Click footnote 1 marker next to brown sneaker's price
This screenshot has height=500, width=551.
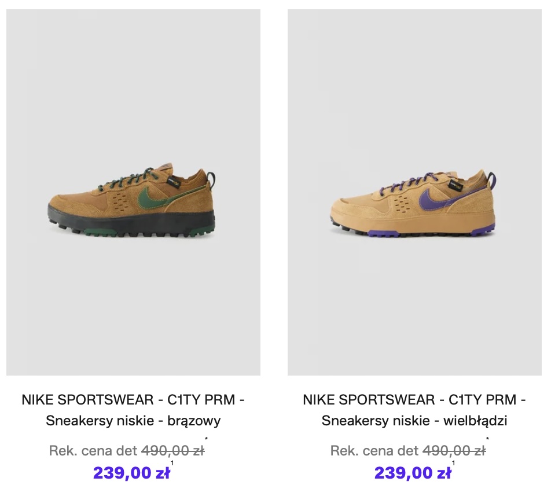[172, 463]
